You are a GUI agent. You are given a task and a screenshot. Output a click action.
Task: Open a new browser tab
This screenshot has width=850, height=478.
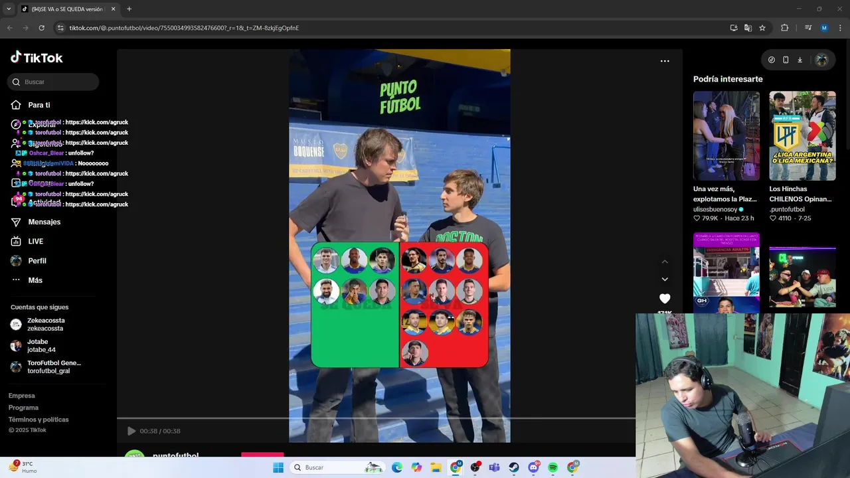(129, 9)
